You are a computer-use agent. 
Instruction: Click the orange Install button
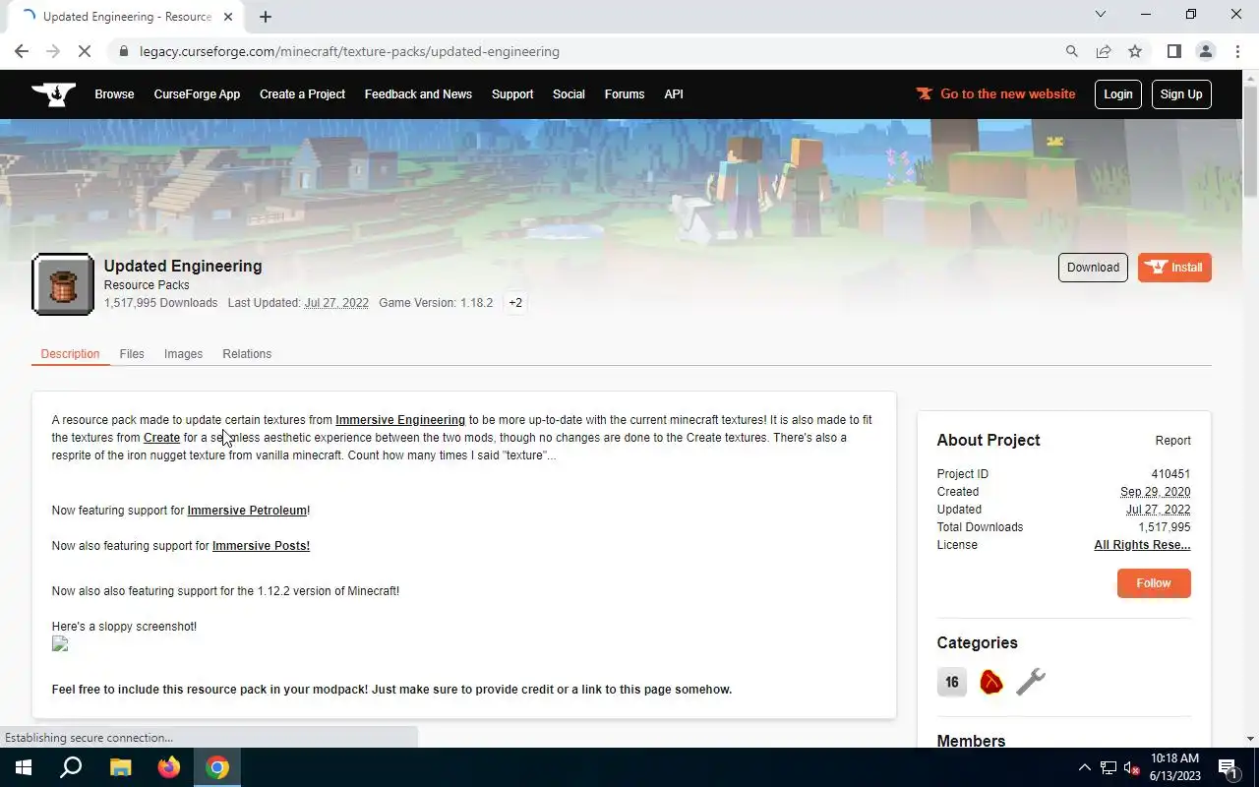pyautogui.click(x=1174, y=268)
